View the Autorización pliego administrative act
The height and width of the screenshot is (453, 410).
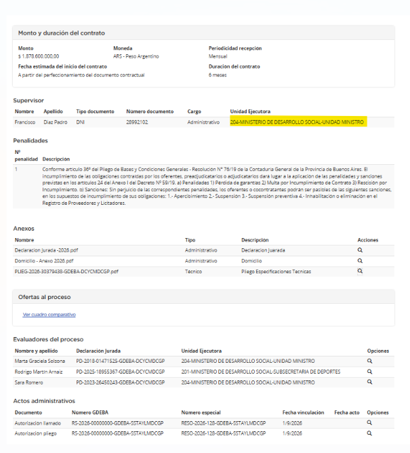tap(369, 433)
